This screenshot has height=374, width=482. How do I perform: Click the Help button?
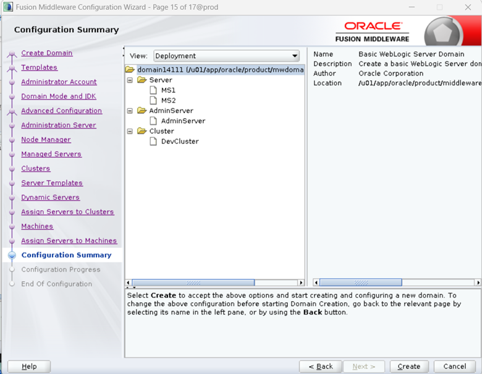[29, 367]
